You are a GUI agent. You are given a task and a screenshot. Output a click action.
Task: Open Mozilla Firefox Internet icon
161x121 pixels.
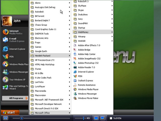6,32
